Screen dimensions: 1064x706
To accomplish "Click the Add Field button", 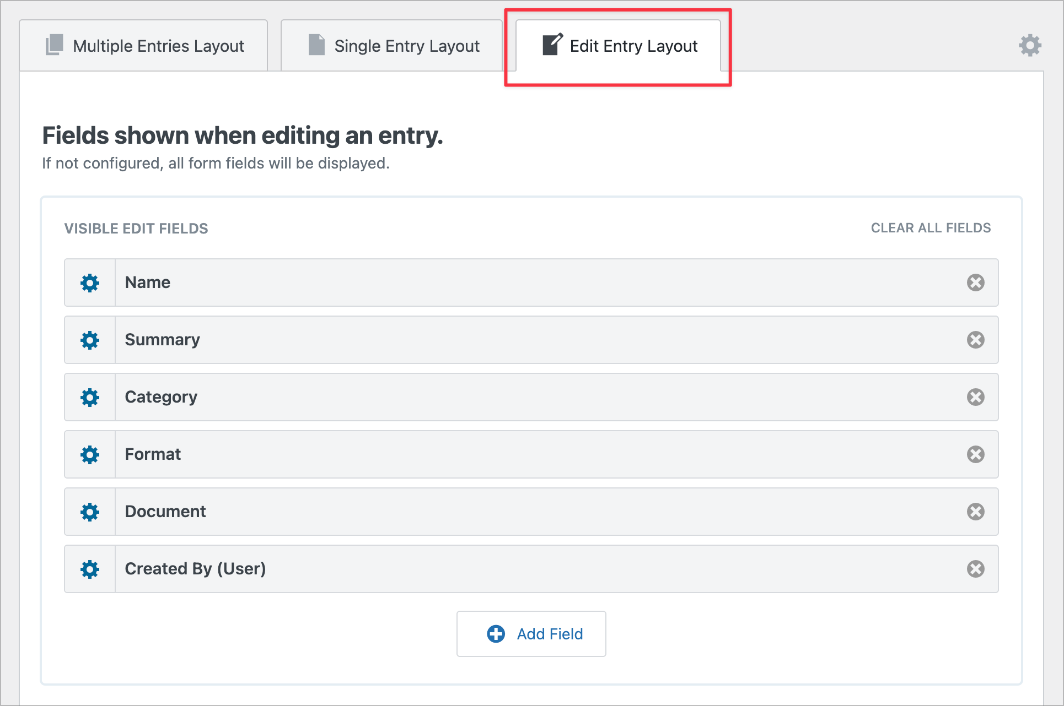I will click(x=531, y=634).
